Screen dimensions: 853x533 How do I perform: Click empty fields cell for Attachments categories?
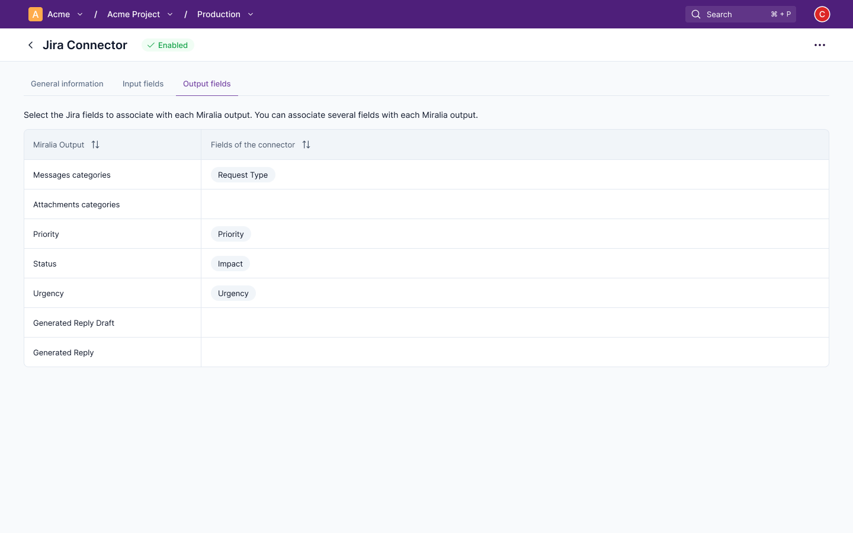tap(515, 204)
